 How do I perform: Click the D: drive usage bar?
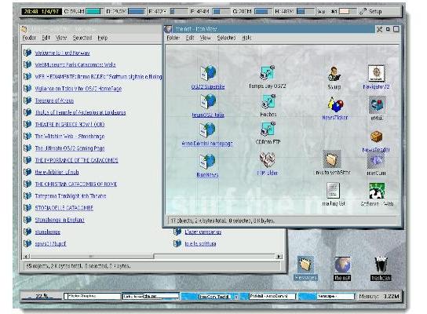pos(136,12)
